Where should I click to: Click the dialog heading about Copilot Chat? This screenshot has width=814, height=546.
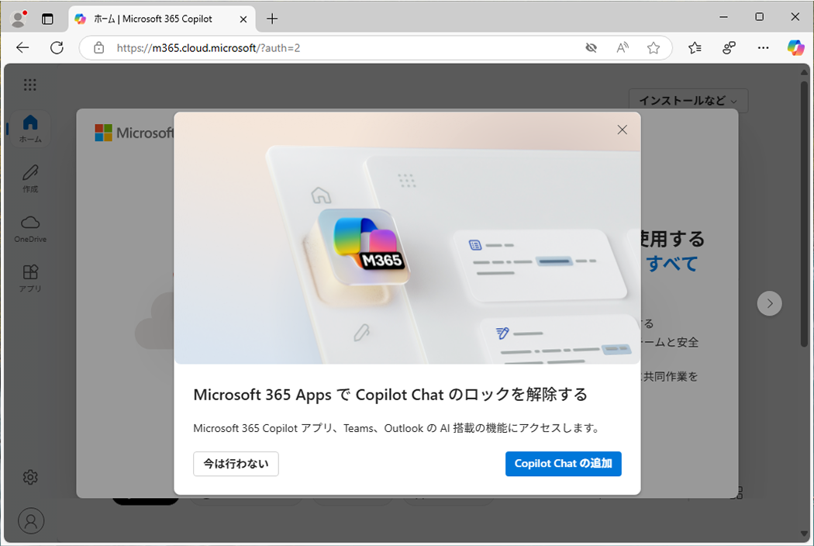point(390,395)
